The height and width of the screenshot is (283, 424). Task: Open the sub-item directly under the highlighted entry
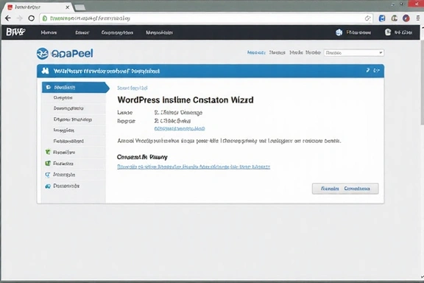tap(63, 97)
